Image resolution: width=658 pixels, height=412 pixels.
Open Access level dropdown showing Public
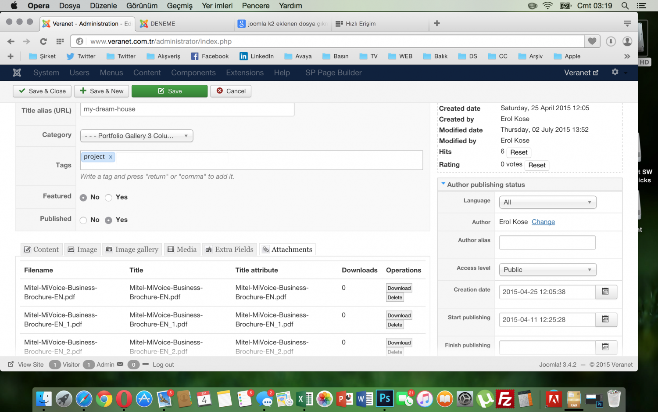(547, 270)
